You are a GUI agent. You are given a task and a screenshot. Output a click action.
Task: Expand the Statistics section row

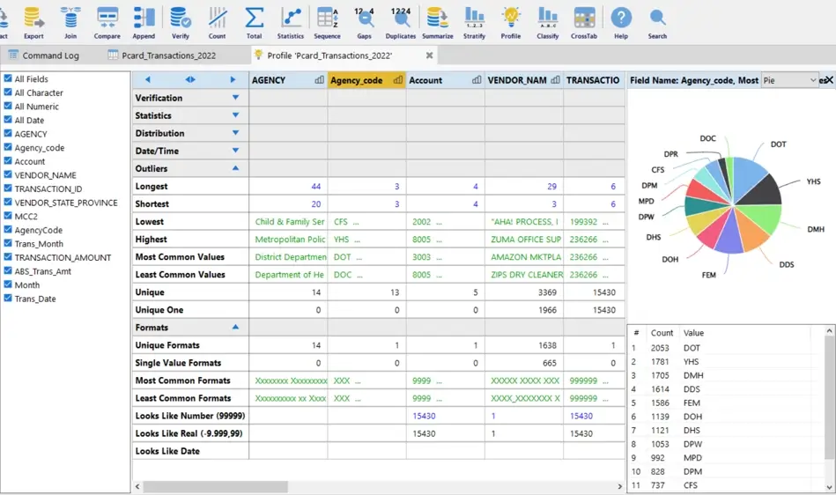pyautogui.click(x=236, y=115)
